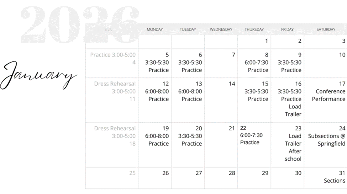Click Thursday the 22nd 6:00-7:30 Practice entry
347x194 pixels.
(x=251, y=139)
